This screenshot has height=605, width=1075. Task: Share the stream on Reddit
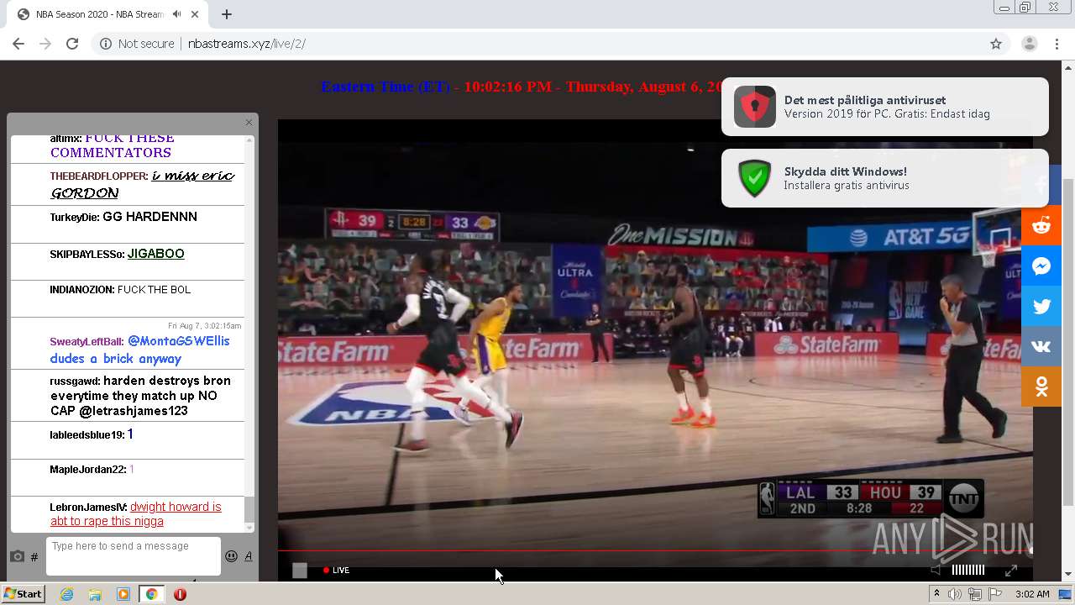[1041, 225]
